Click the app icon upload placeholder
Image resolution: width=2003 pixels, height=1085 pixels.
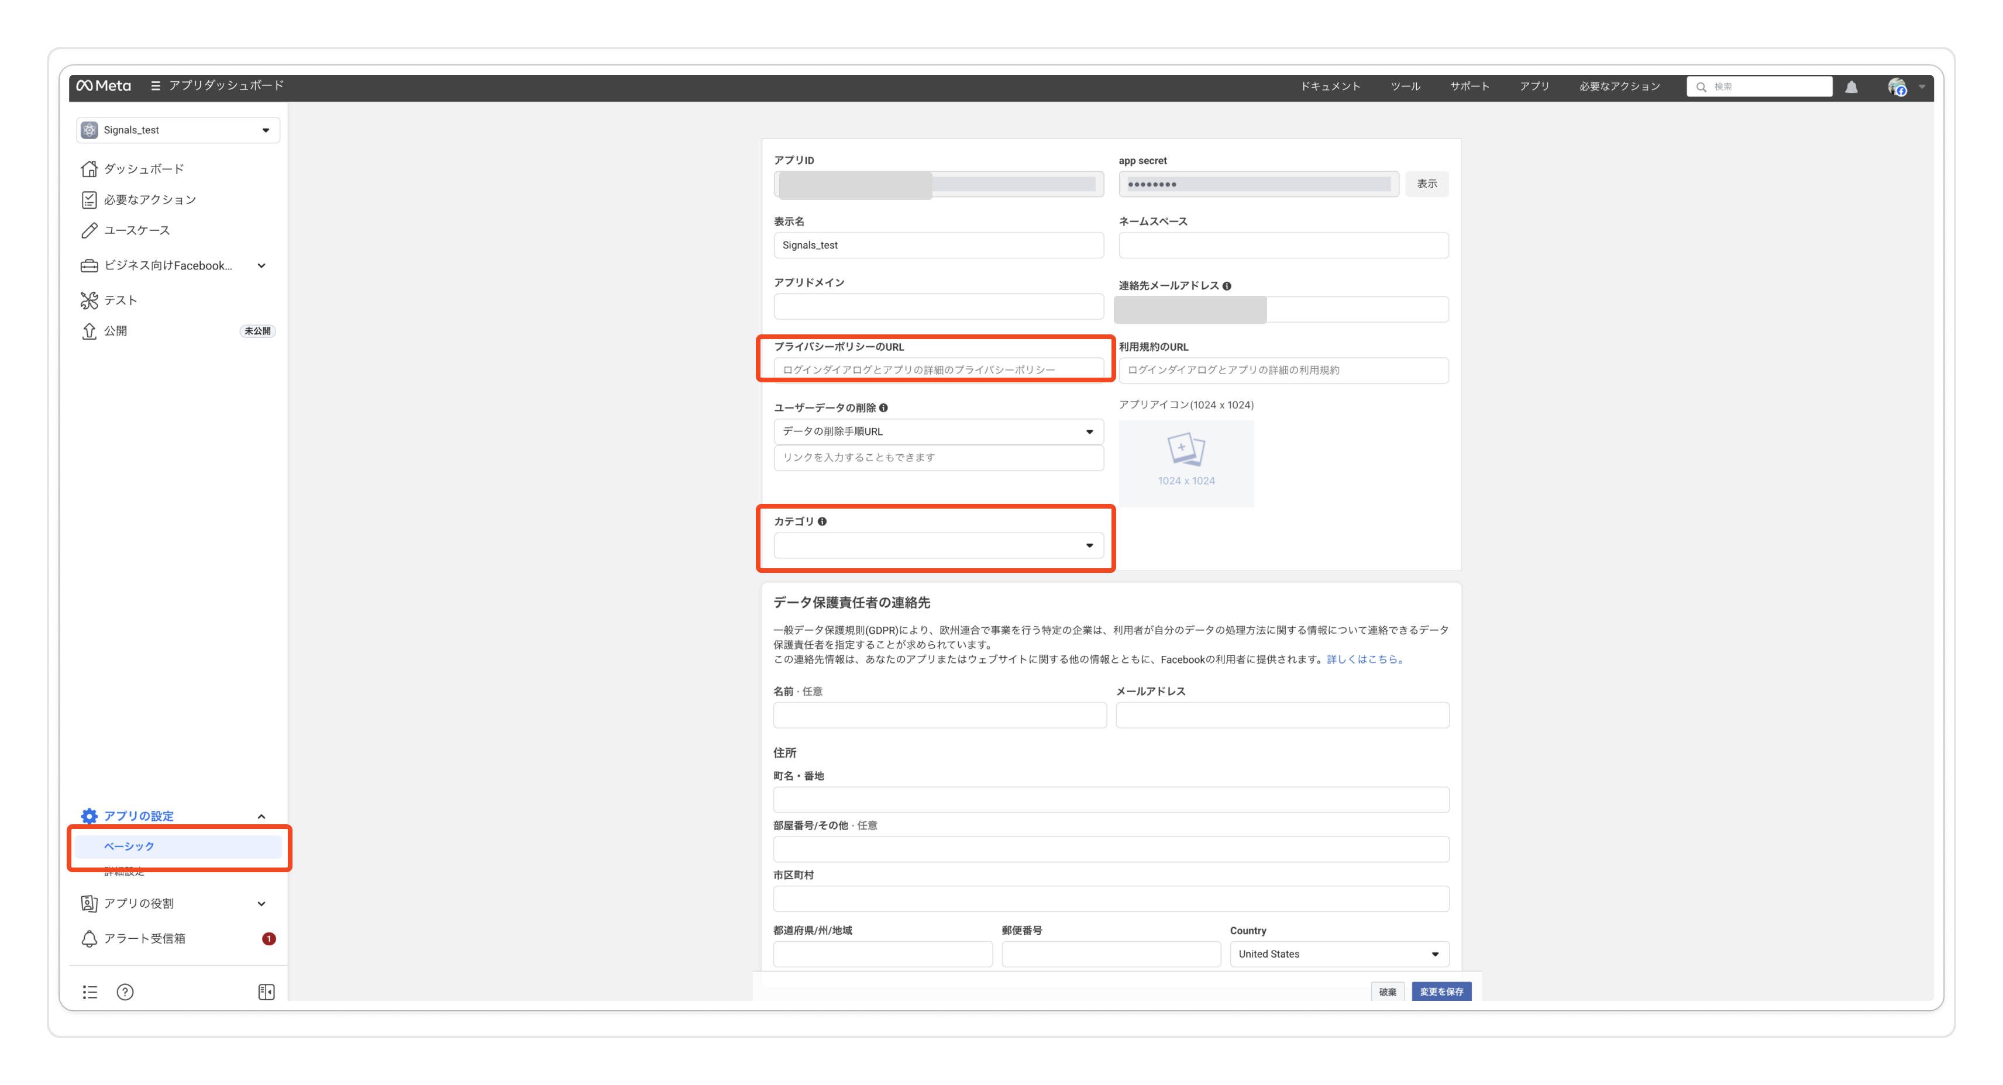pyautogui.click(x=1186, y=463)
